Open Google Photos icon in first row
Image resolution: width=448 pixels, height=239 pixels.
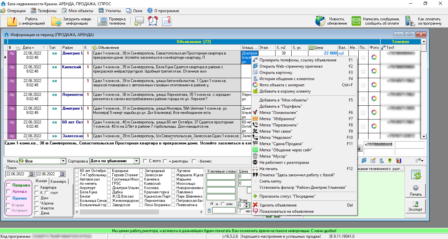click(374, 57)
